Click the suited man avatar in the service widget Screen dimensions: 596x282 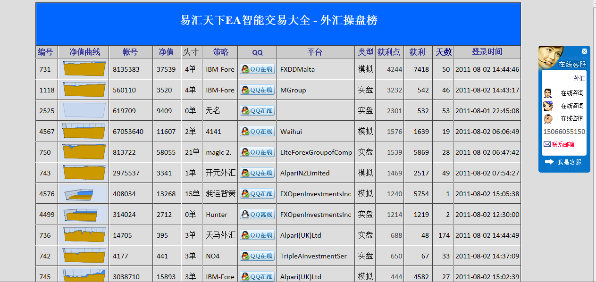[548, 93]
